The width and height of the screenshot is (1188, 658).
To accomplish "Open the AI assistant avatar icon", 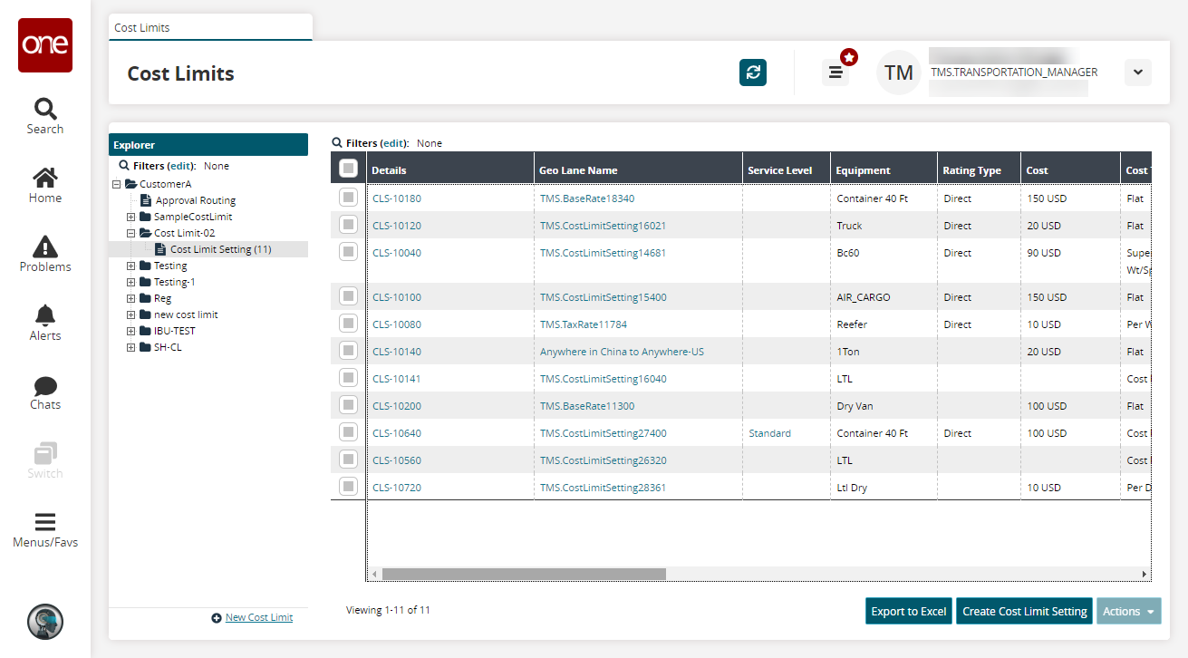I will [44, 622].
